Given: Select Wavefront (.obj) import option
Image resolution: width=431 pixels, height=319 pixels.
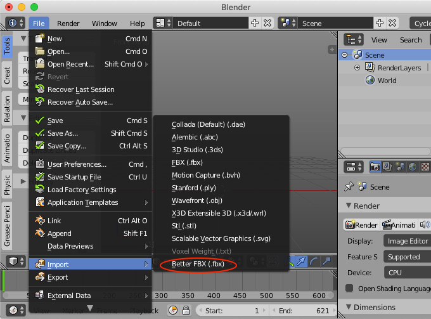Looking at the screenshot, I should click(221, 200).
